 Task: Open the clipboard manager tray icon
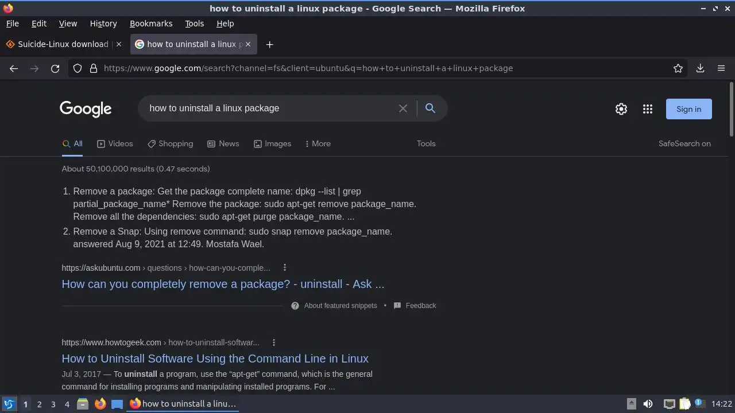pyautogui.click(x=684, y=404)
